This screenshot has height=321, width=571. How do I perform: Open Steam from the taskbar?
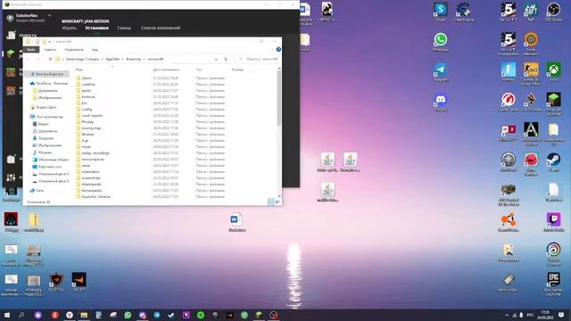pyautogui.click(x=171, y=315)
